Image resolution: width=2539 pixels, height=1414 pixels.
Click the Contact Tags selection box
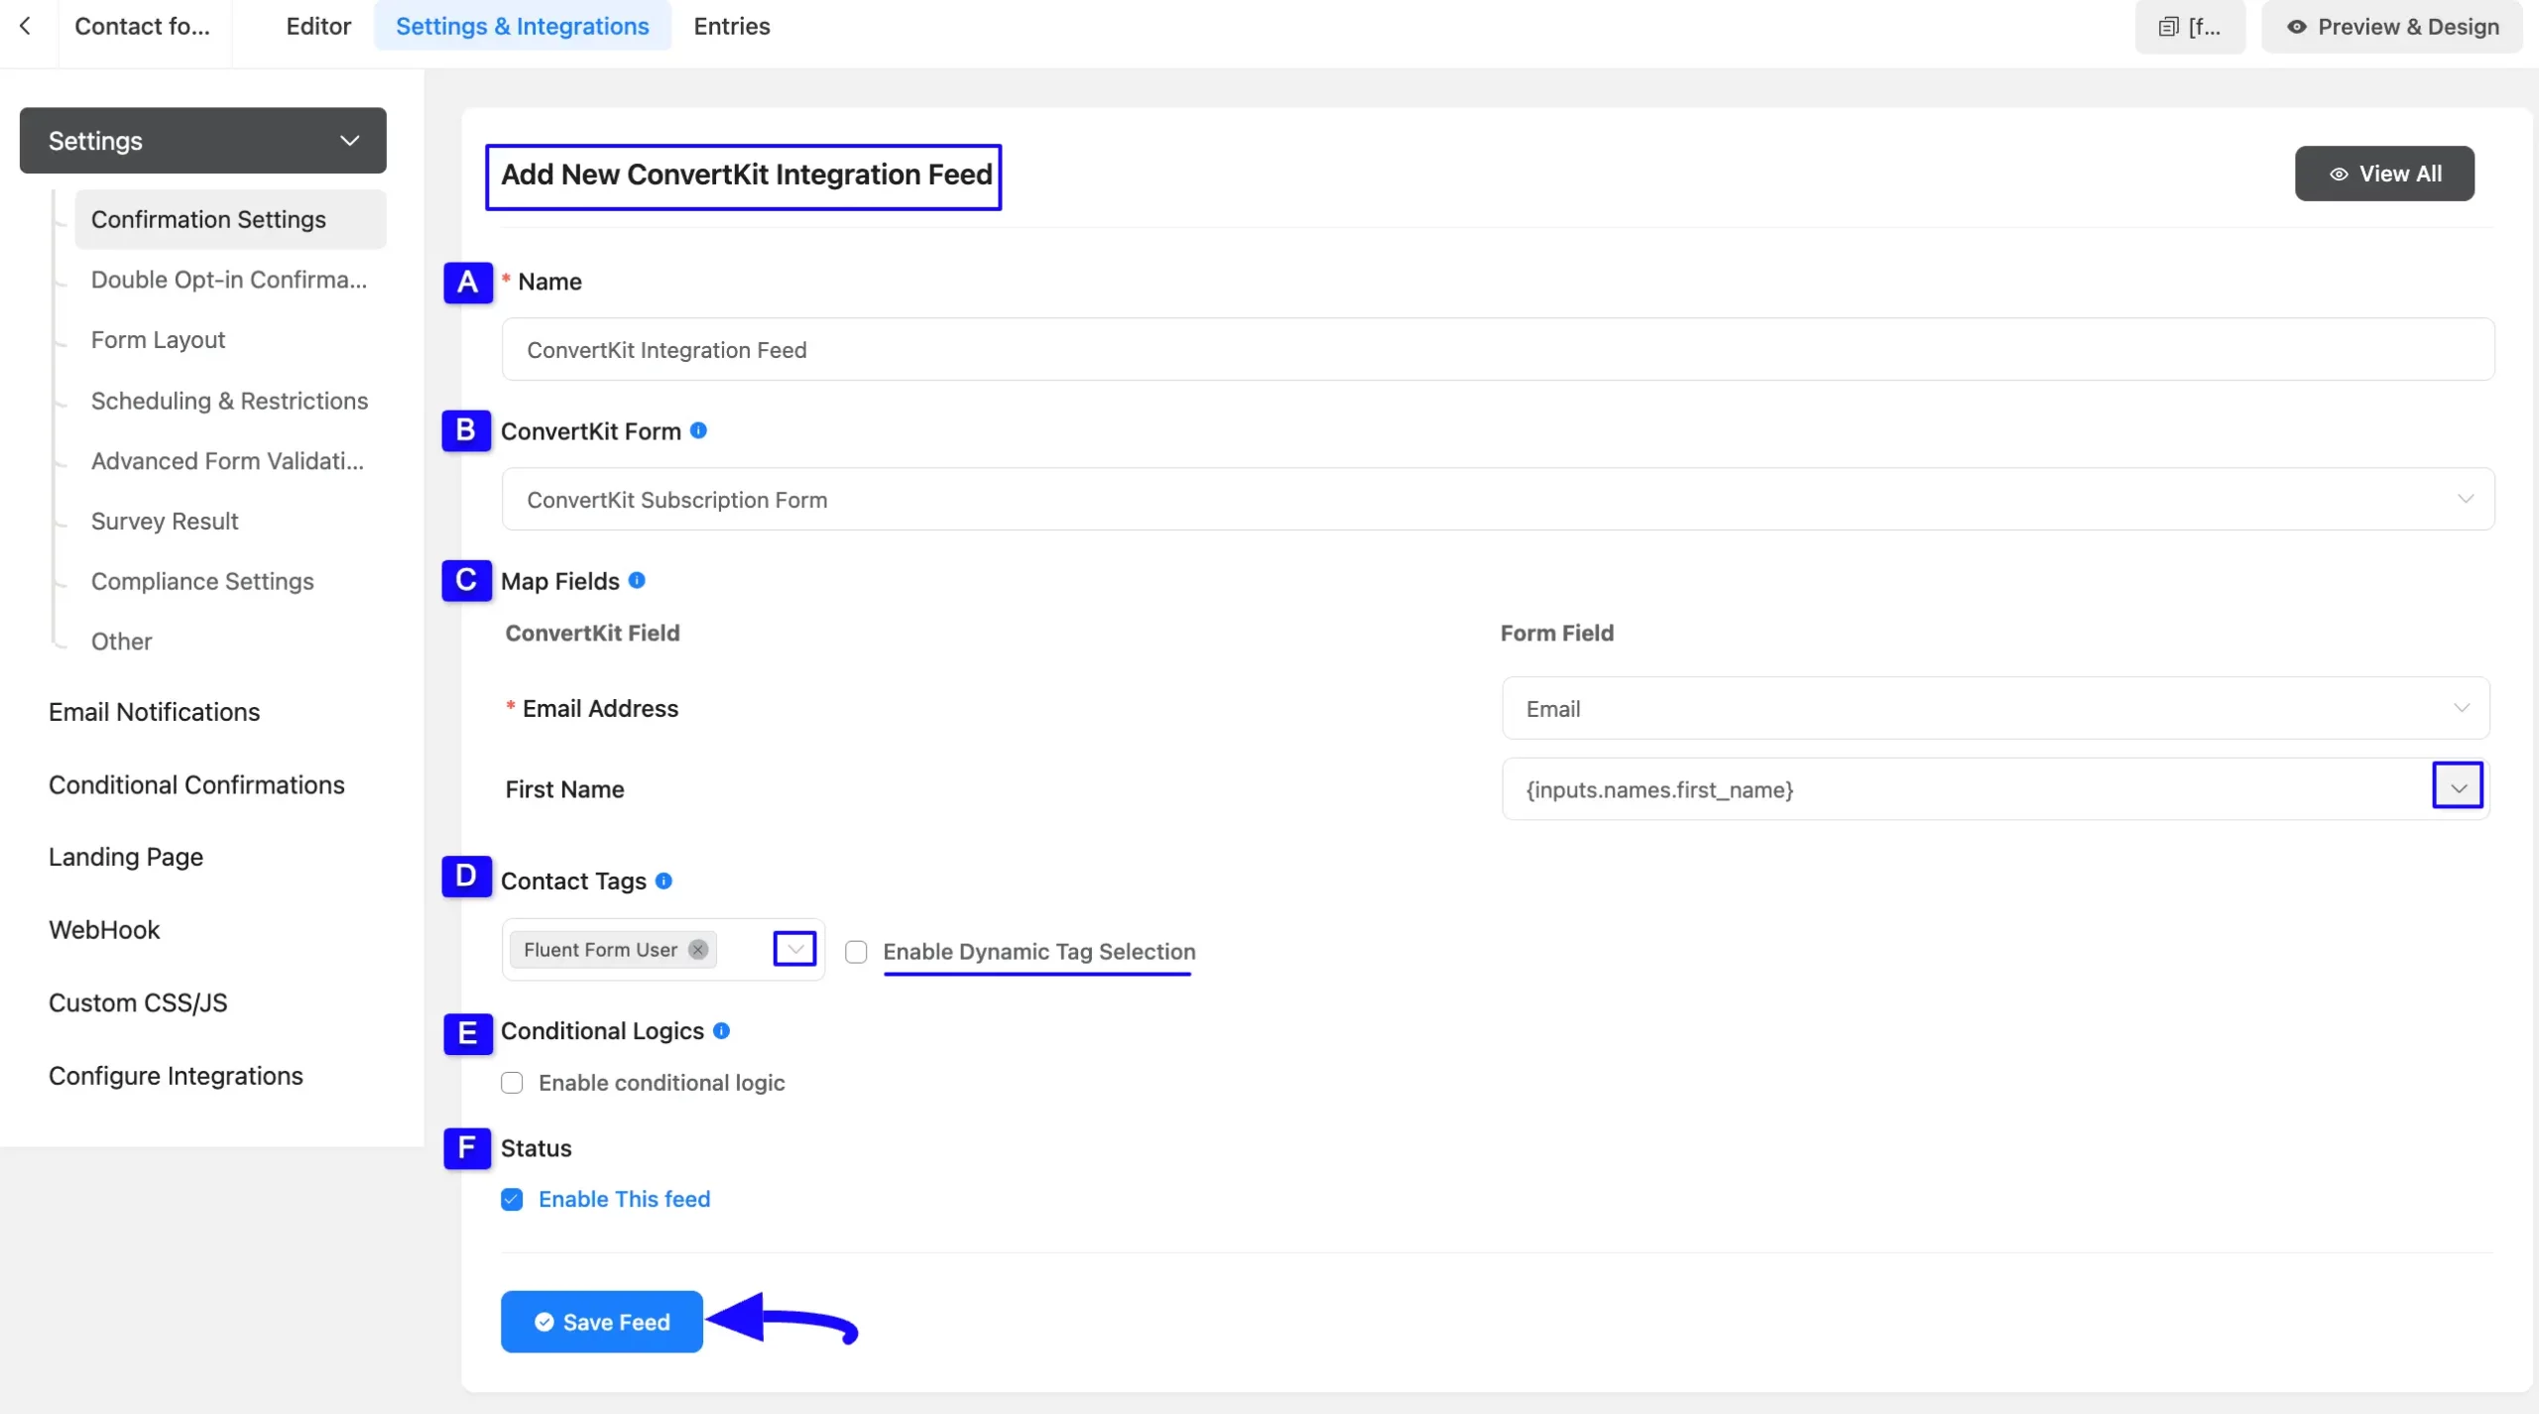point(663,949)
